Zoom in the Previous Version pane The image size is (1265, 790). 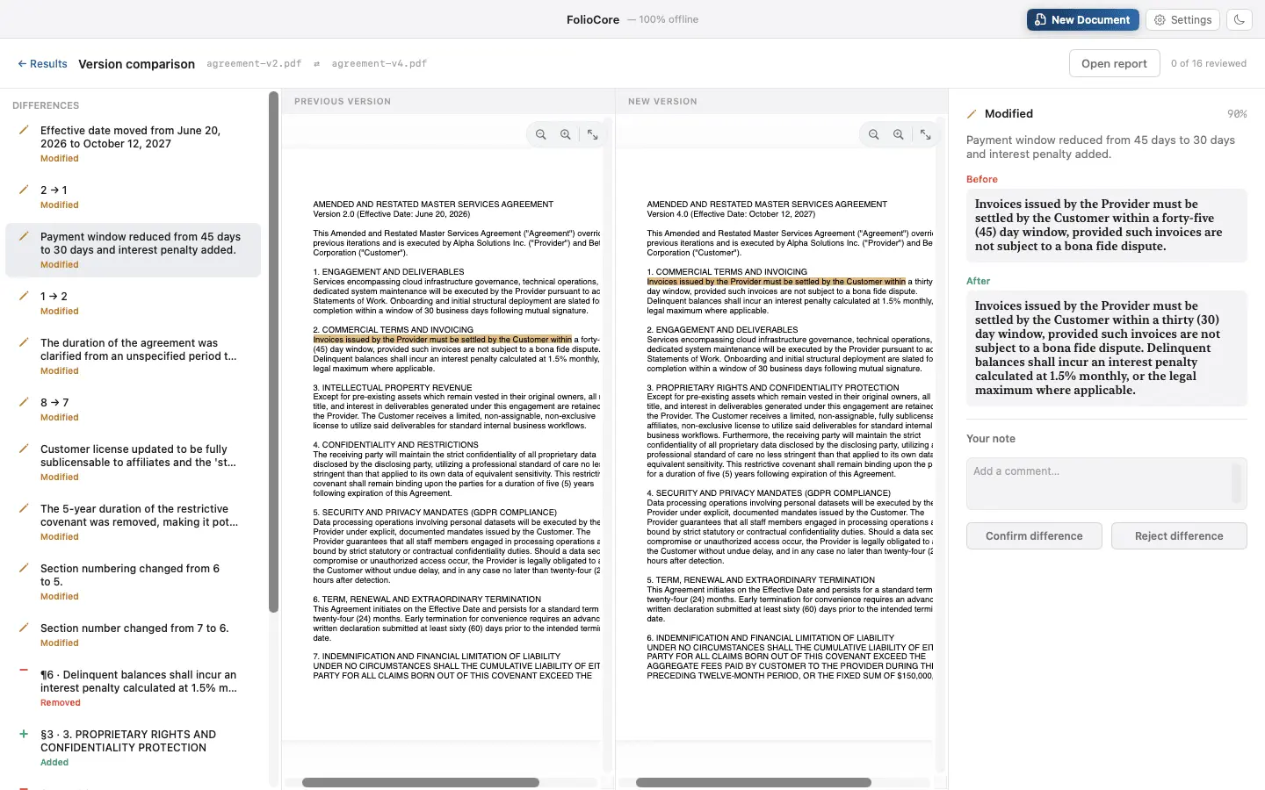click(566, 134)
